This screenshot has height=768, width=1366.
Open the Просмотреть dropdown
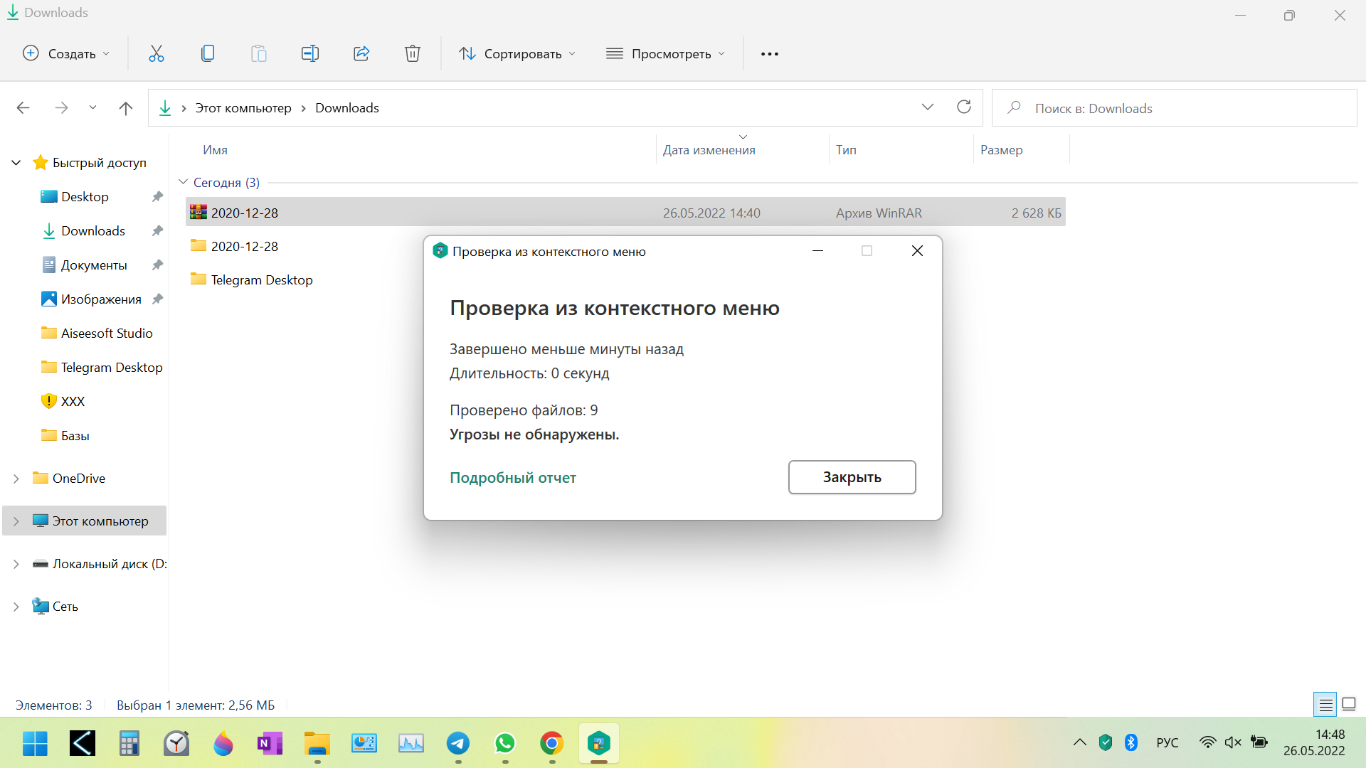click(x=666, y=54)
